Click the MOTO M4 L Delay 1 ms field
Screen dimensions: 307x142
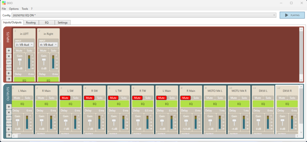tap(215, 111)
